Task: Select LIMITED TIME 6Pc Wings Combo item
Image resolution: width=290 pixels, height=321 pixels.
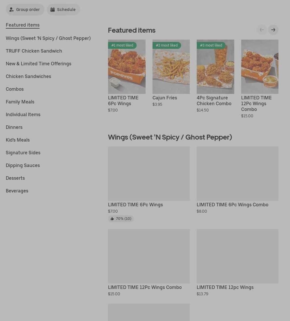Action: tap(232, 205)
